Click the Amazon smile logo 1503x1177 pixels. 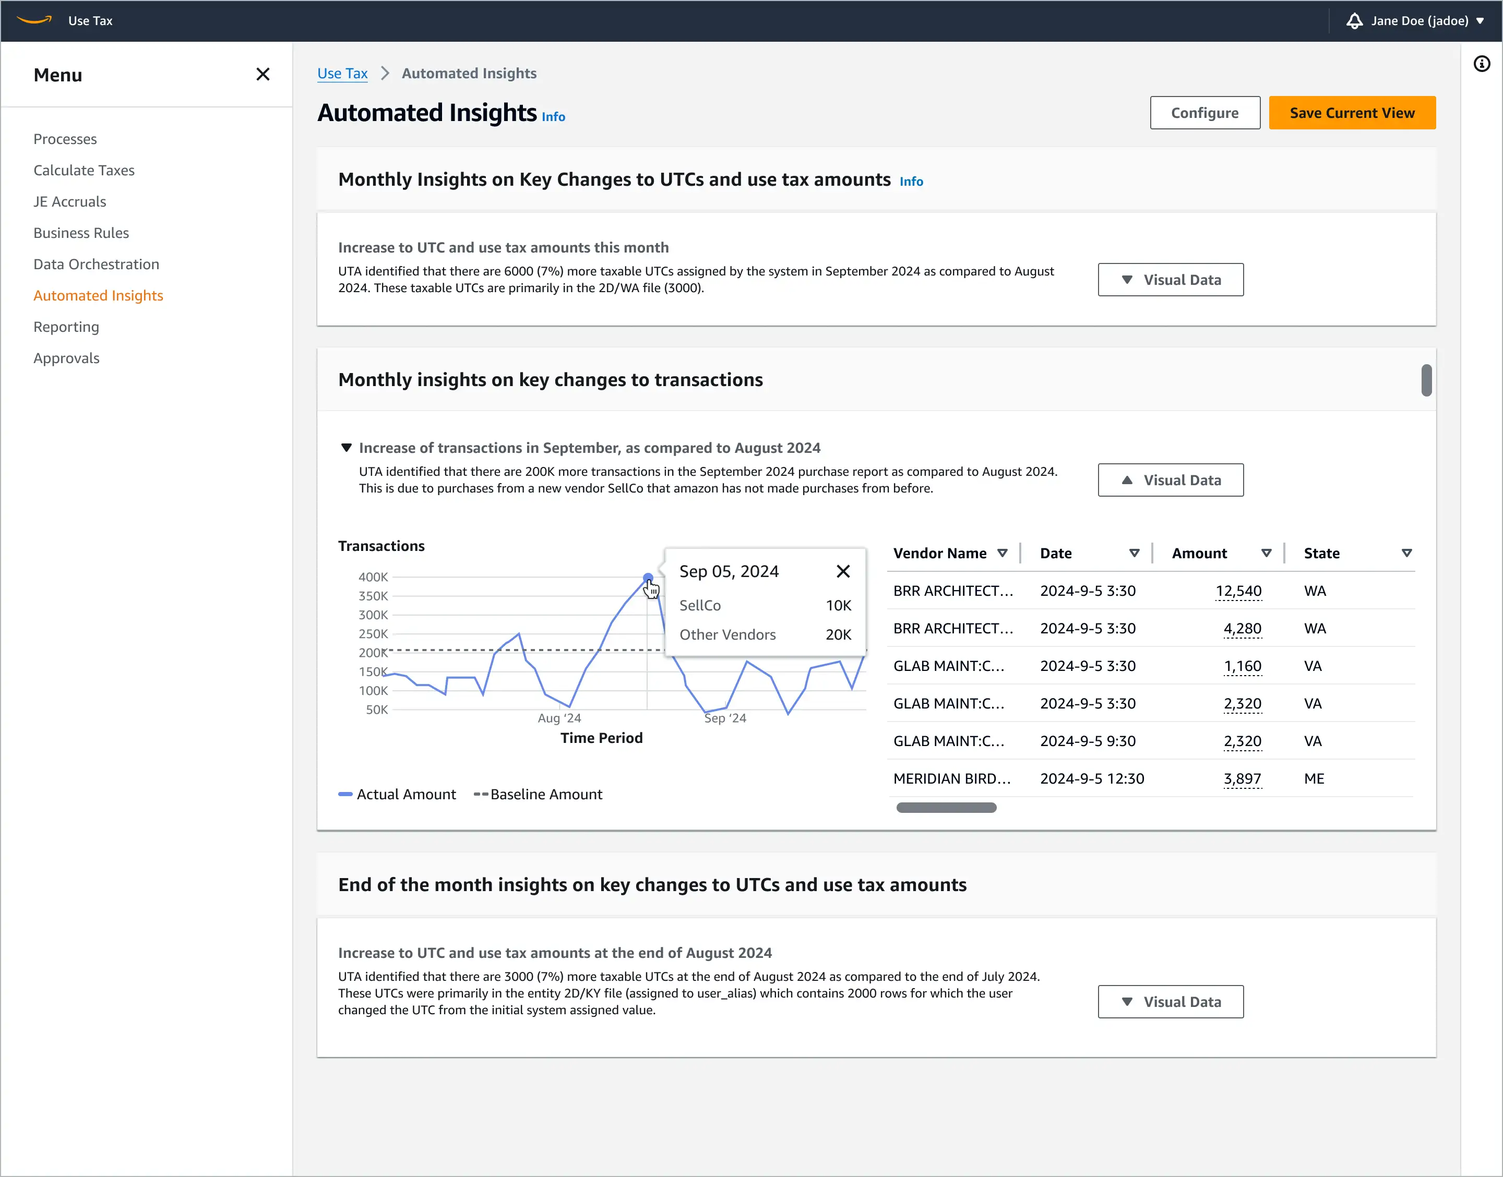(34, 21)
